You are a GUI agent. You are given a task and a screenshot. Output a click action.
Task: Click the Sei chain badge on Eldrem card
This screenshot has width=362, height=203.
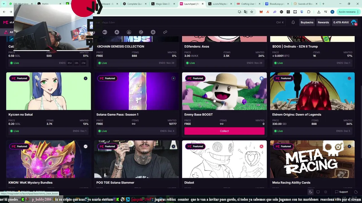click(x=349, y=78)
